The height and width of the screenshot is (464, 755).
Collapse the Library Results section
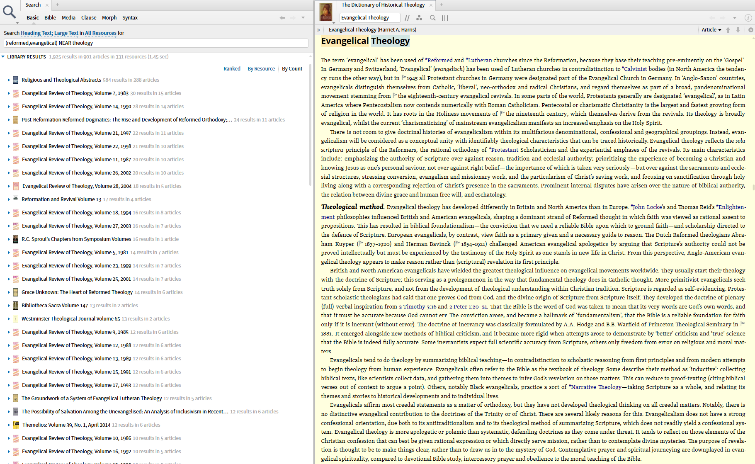click(3, 57)
